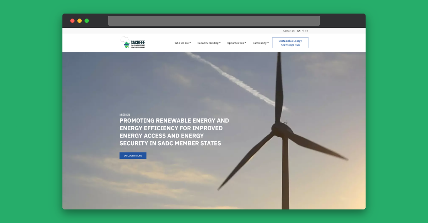The image size is (428, 223).
Task: Open Sustainable Energy Knowledge Hub
Action: pos(290,43)
